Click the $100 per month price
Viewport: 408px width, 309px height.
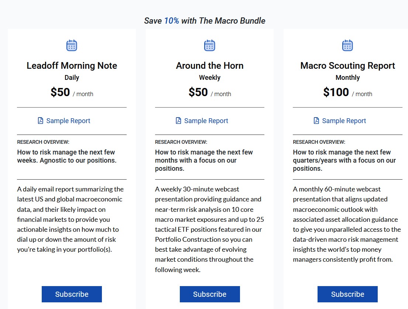point(336,92)
